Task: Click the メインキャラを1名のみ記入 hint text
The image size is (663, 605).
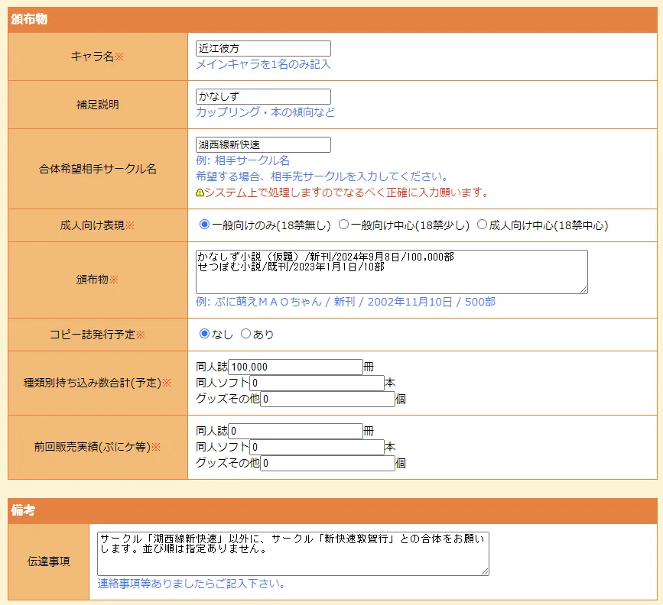Action: click(263, 65)
